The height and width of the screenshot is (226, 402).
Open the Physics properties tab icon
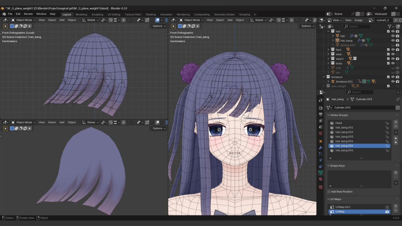tap(321, 160)
